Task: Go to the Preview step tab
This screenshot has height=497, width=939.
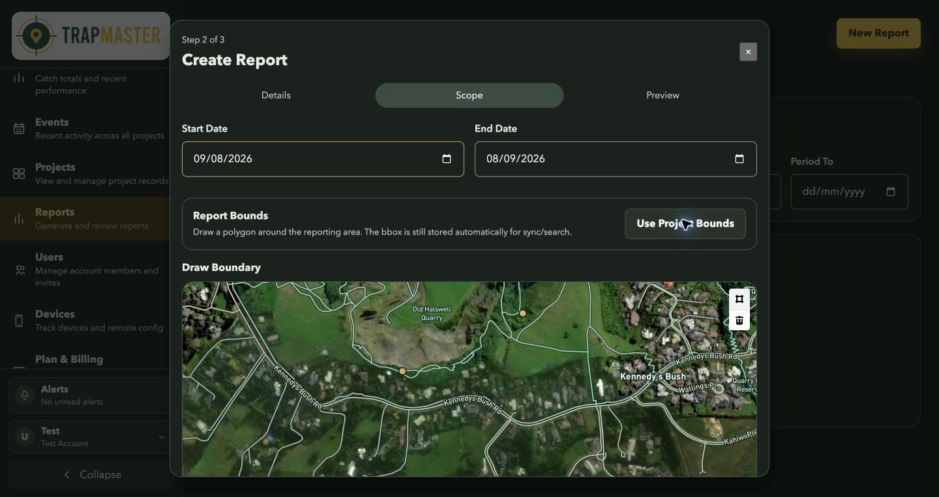Action: pyautogui.click(x=663, y=95)
